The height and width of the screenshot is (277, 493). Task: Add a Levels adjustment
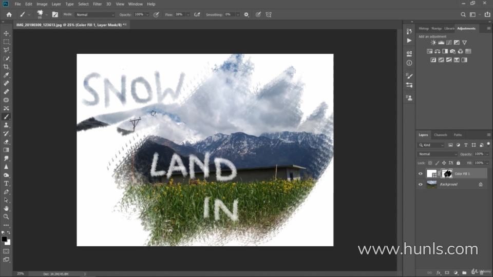click(441, 43)
